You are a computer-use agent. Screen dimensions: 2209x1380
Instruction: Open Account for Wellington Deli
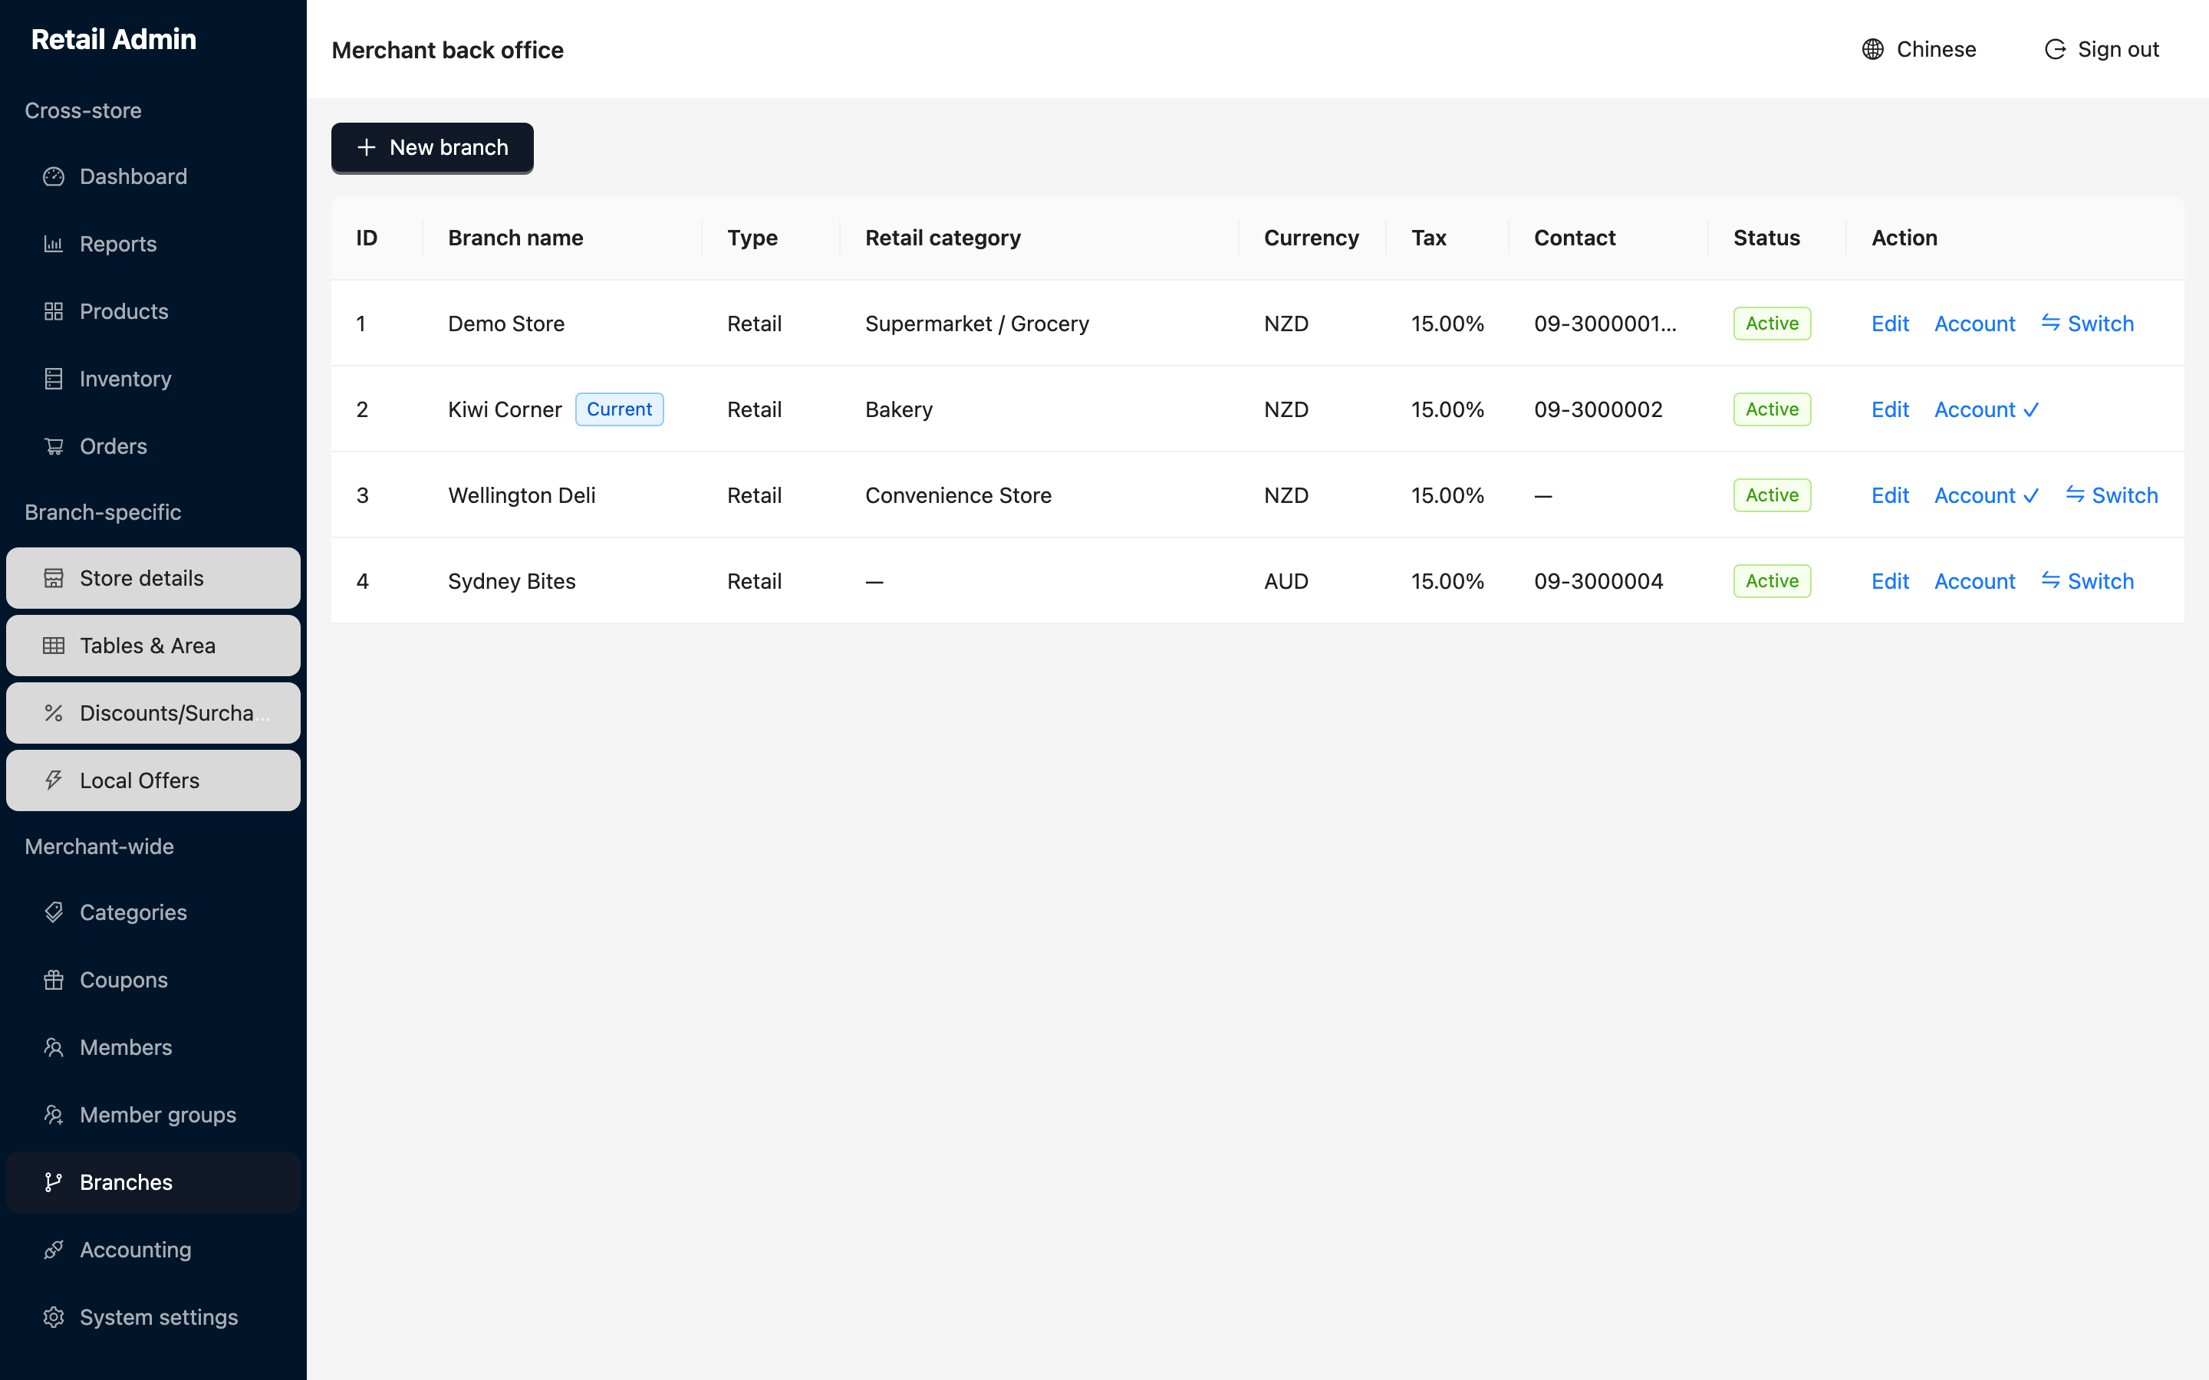click(1987, 495)
